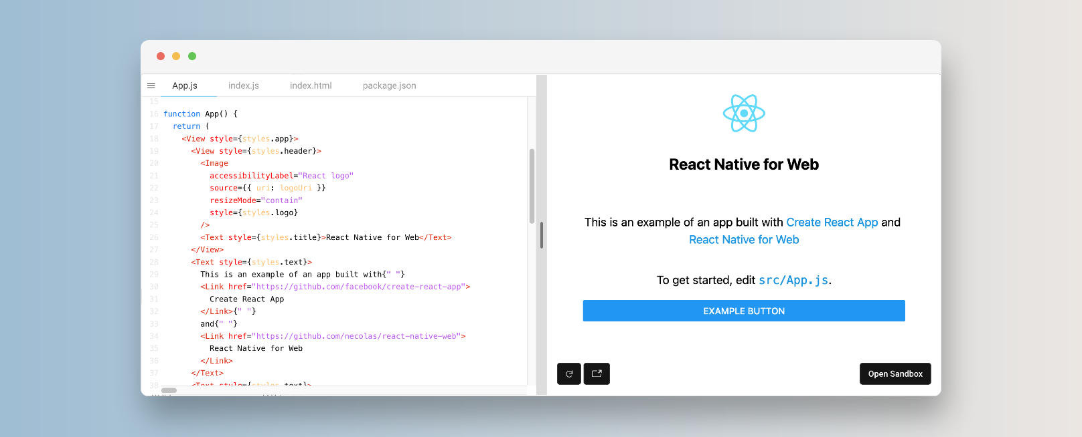Follow the Create React App link
Image resolution: width=1082 pixels, height=437 pixels.
[x=832, y=223]
